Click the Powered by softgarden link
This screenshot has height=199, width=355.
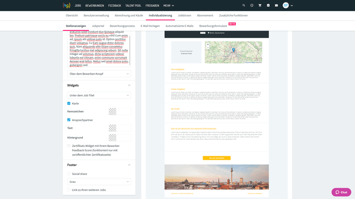click(x=255, y=194)
